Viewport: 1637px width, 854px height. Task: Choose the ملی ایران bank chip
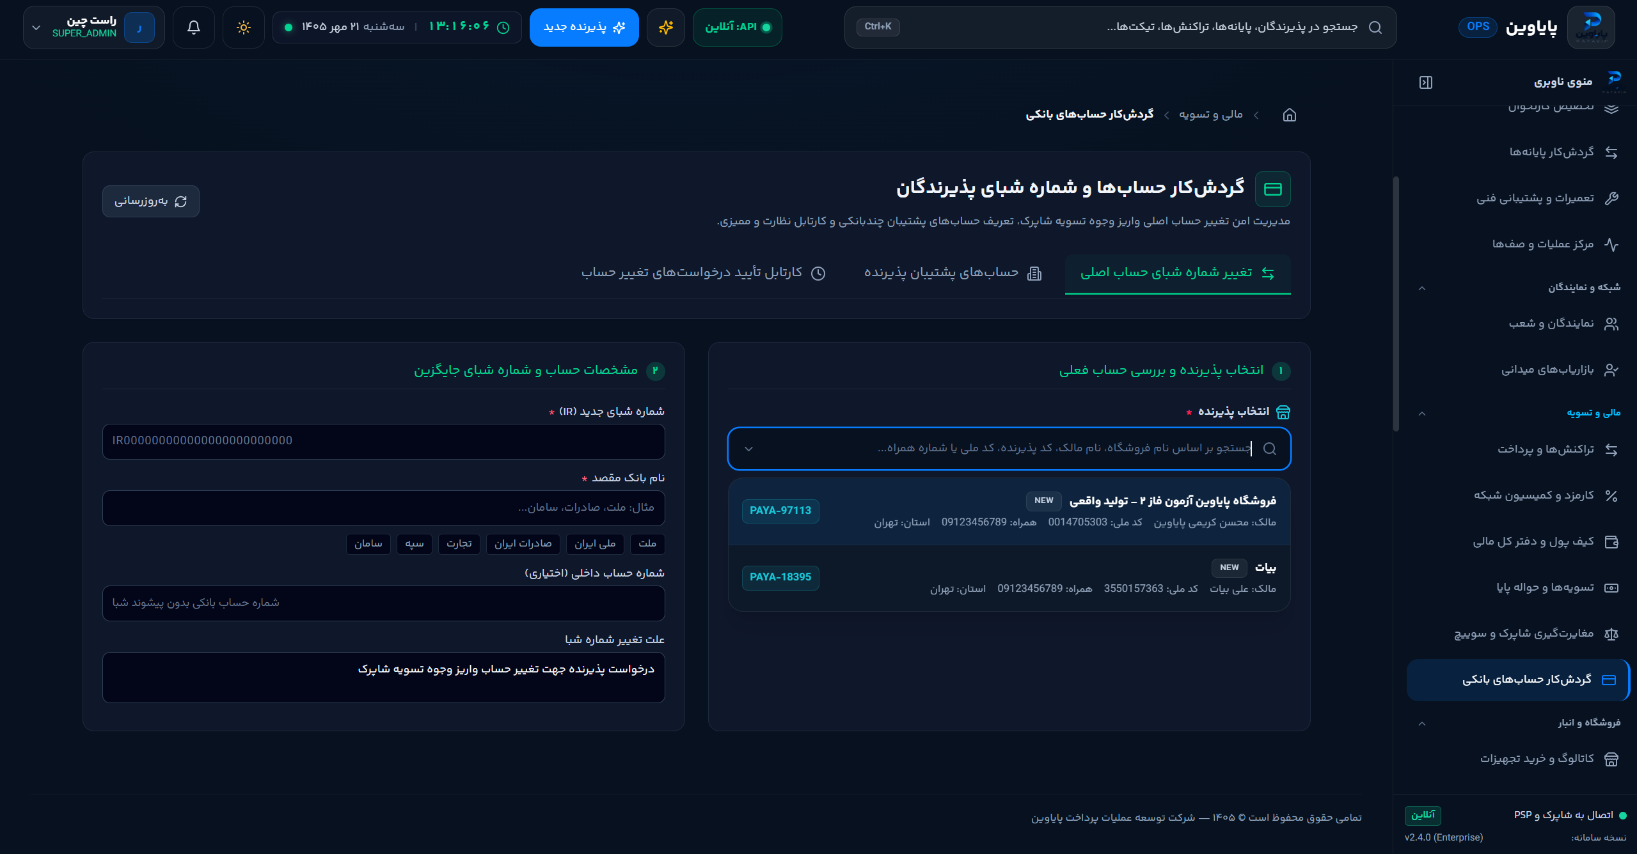(595, 544)
